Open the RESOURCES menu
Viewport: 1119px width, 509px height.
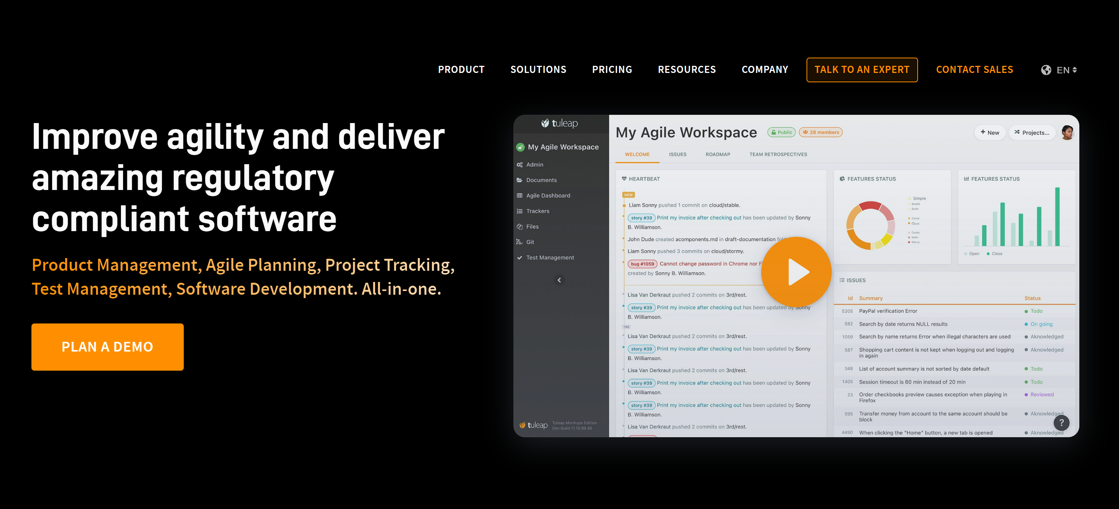click(x=687, y=70)
